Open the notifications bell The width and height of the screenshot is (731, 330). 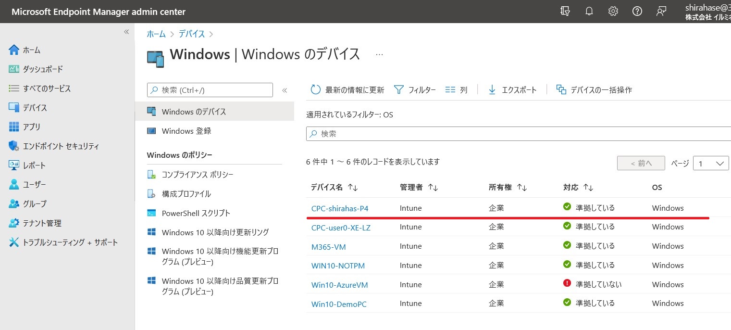[x=589, y=12]
